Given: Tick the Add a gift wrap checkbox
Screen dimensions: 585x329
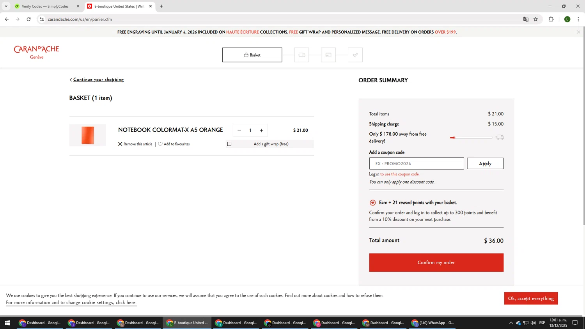Looking at the screenshot, I should [x=229, y=144].
